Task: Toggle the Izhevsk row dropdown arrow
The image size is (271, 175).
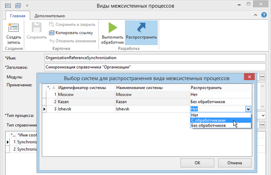Action: tap(248, 109)
